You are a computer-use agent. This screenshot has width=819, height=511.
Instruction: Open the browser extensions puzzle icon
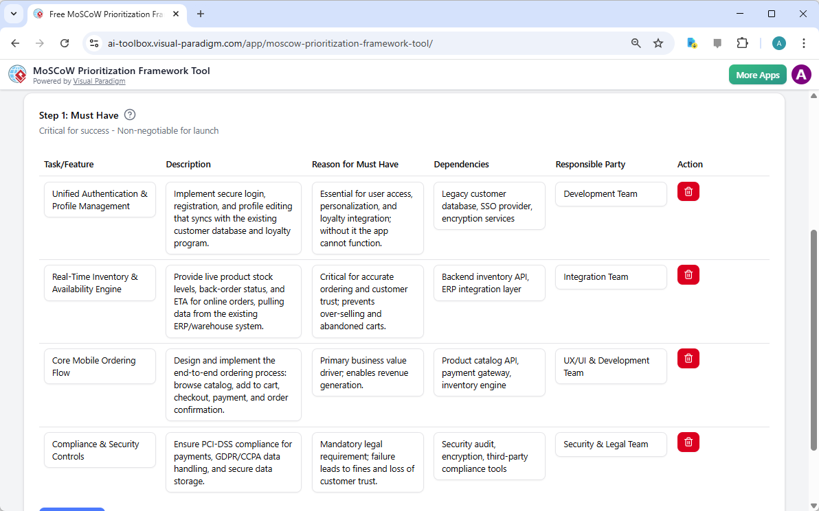pyautogui.click(x=743, y=43)
